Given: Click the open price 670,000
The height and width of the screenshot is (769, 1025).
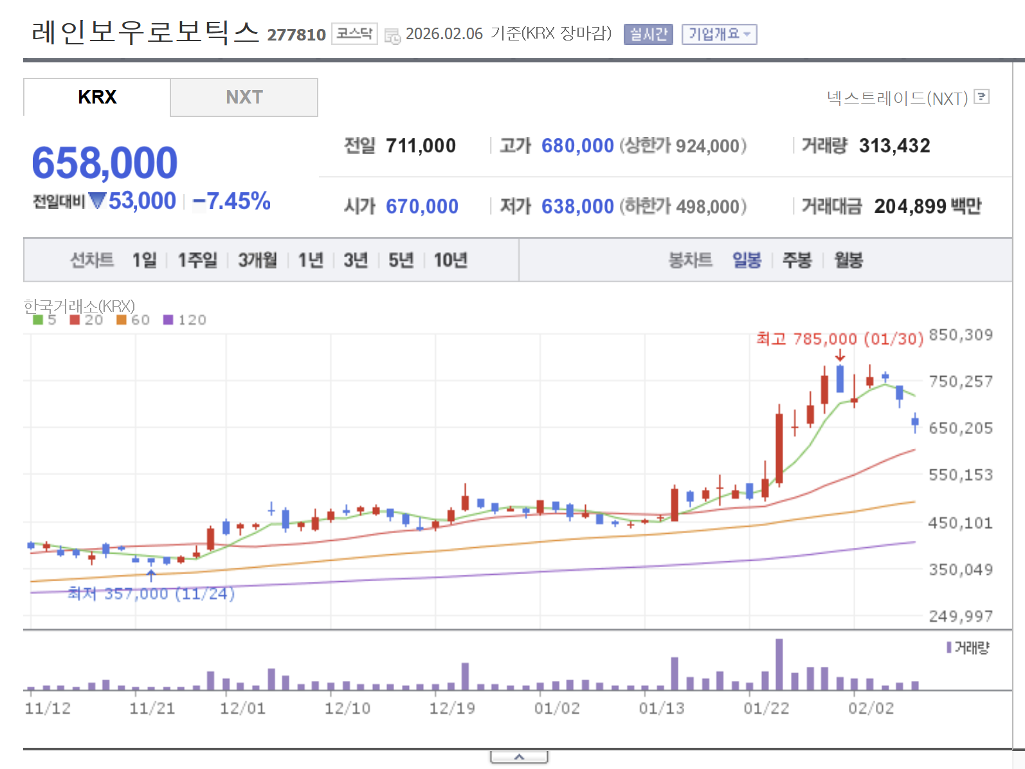Looking at the screenshot, I should (x=422, y=206).
